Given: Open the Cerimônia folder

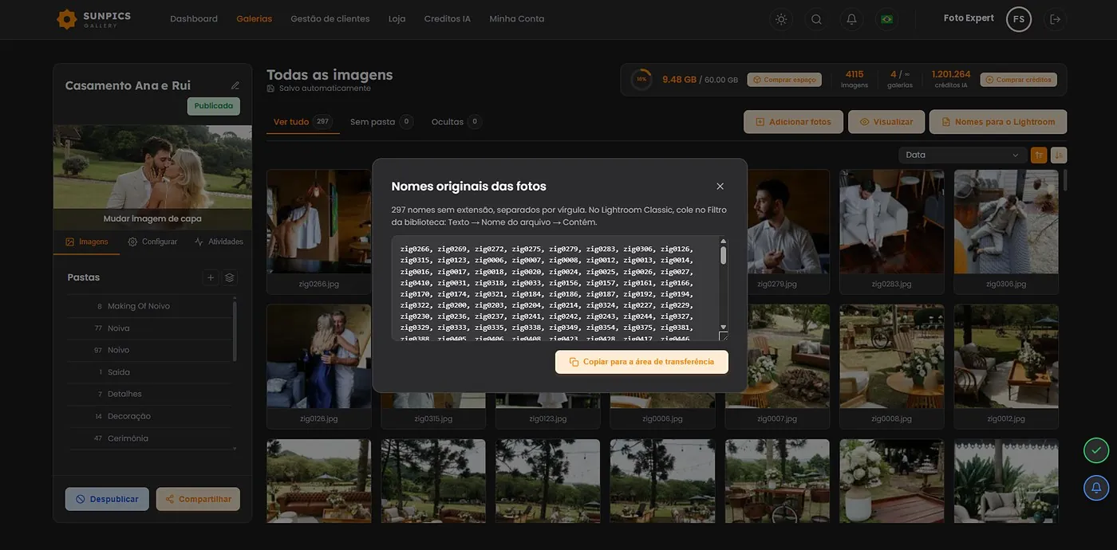Looking at the screenshot, I should 150,438.
